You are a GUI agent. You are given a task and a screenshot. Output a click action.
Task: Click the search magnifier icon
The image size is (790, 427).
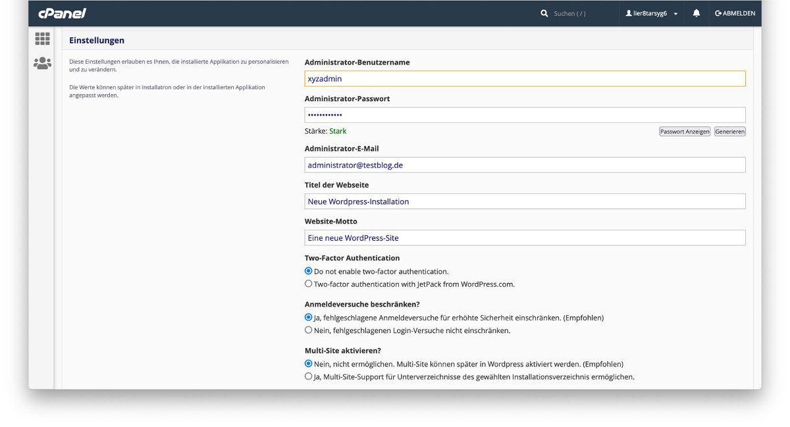pos(544,13)
